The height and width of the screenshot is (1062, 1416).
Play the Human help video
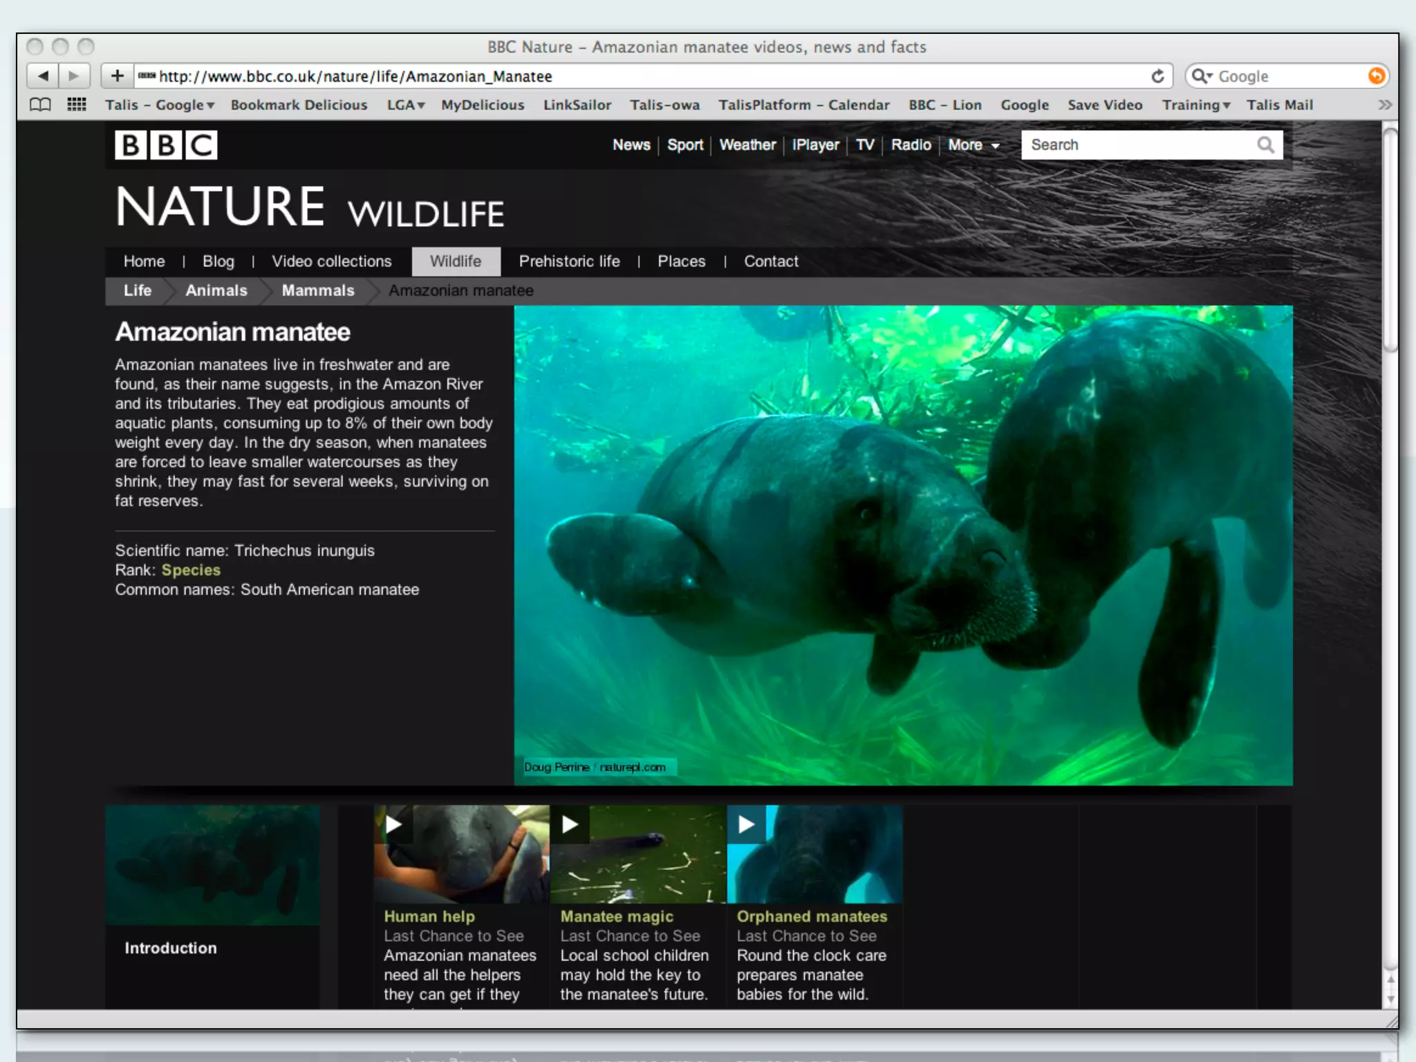pos(393,824)
